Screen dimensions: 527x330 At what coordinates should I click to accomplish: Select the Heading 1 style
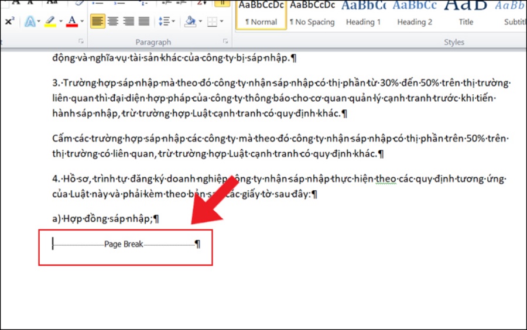coord(363,15)
